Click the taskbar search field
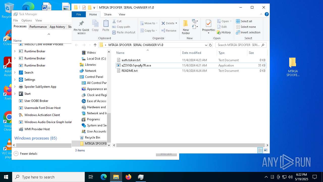This screenshot has width=323, height=182. [48, 177]
